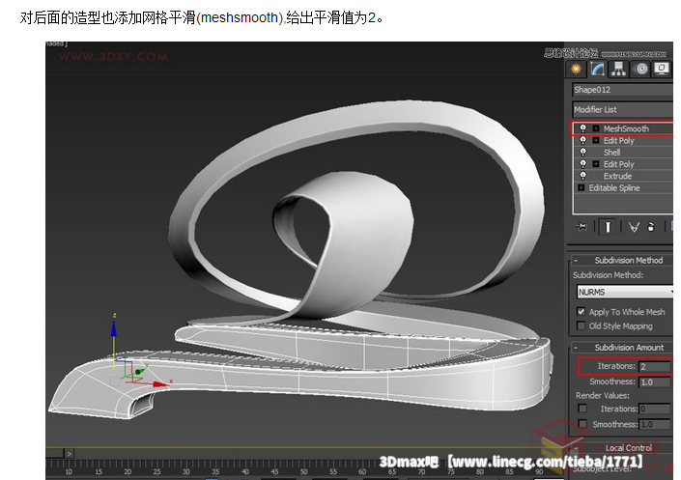The image size is (681, 480).
Task: Select the upper Edit Poly modifier
Action: [618, 141]
